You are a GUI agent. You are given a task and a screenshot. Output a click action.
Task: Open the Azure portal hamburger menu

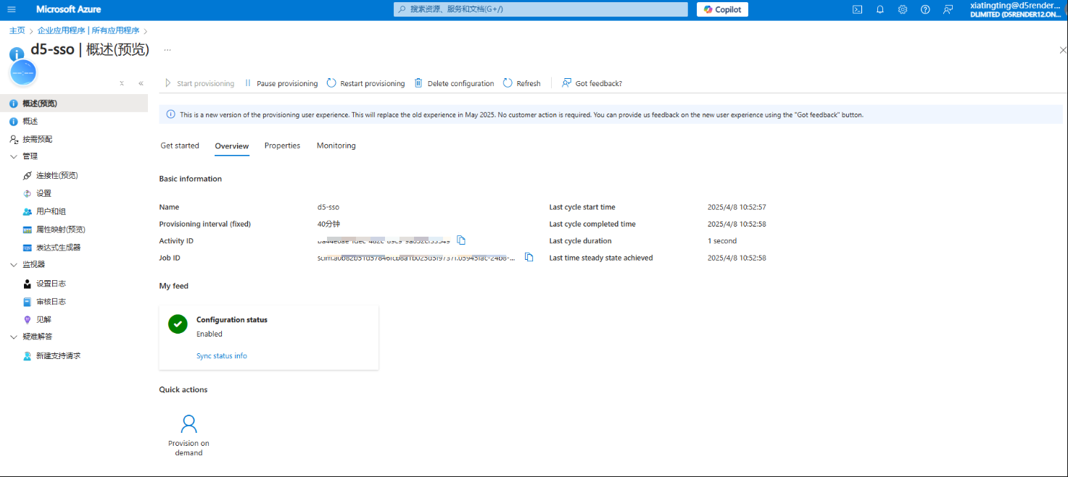pyautogui.click(x=11, y=9)
